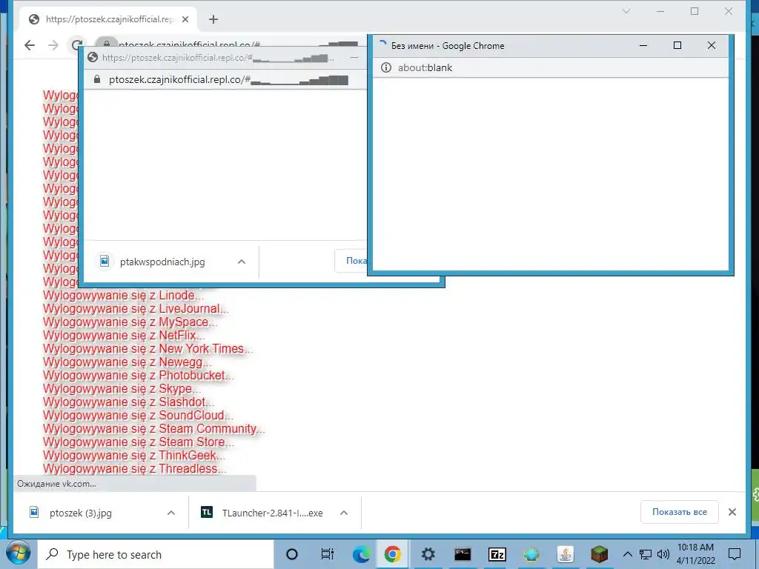759x569 pixels.
Task: Click text Wylogowywanie się z ThinkGeek
Action: click(x=134, y=456)
